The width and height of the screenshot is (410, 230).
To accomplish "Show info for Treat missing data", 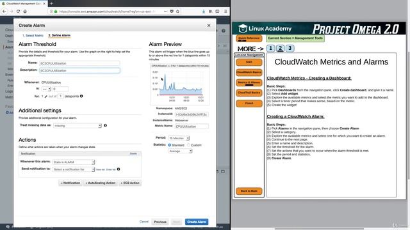I will coord(105,125).
